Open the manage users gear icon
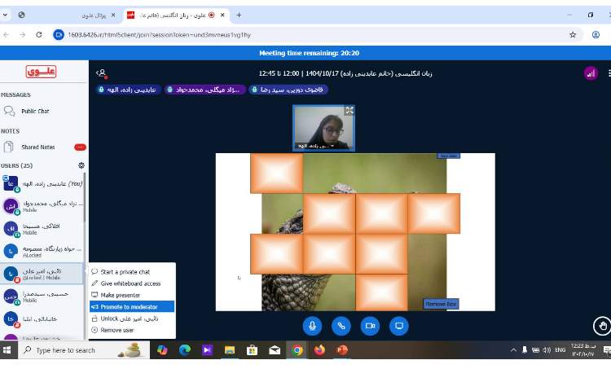The image size is (611, 391). coord(81,165)
